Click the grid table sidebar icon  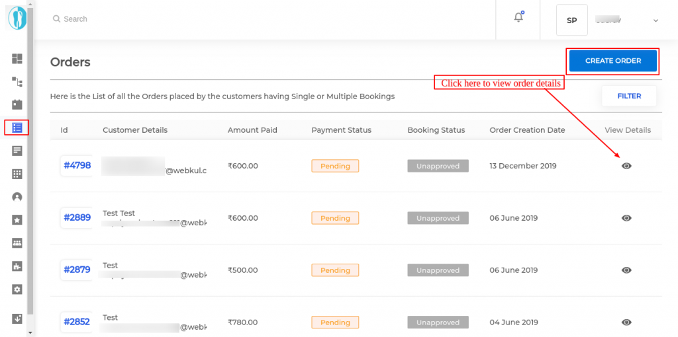pyautogui.click(x=17, y=174)
